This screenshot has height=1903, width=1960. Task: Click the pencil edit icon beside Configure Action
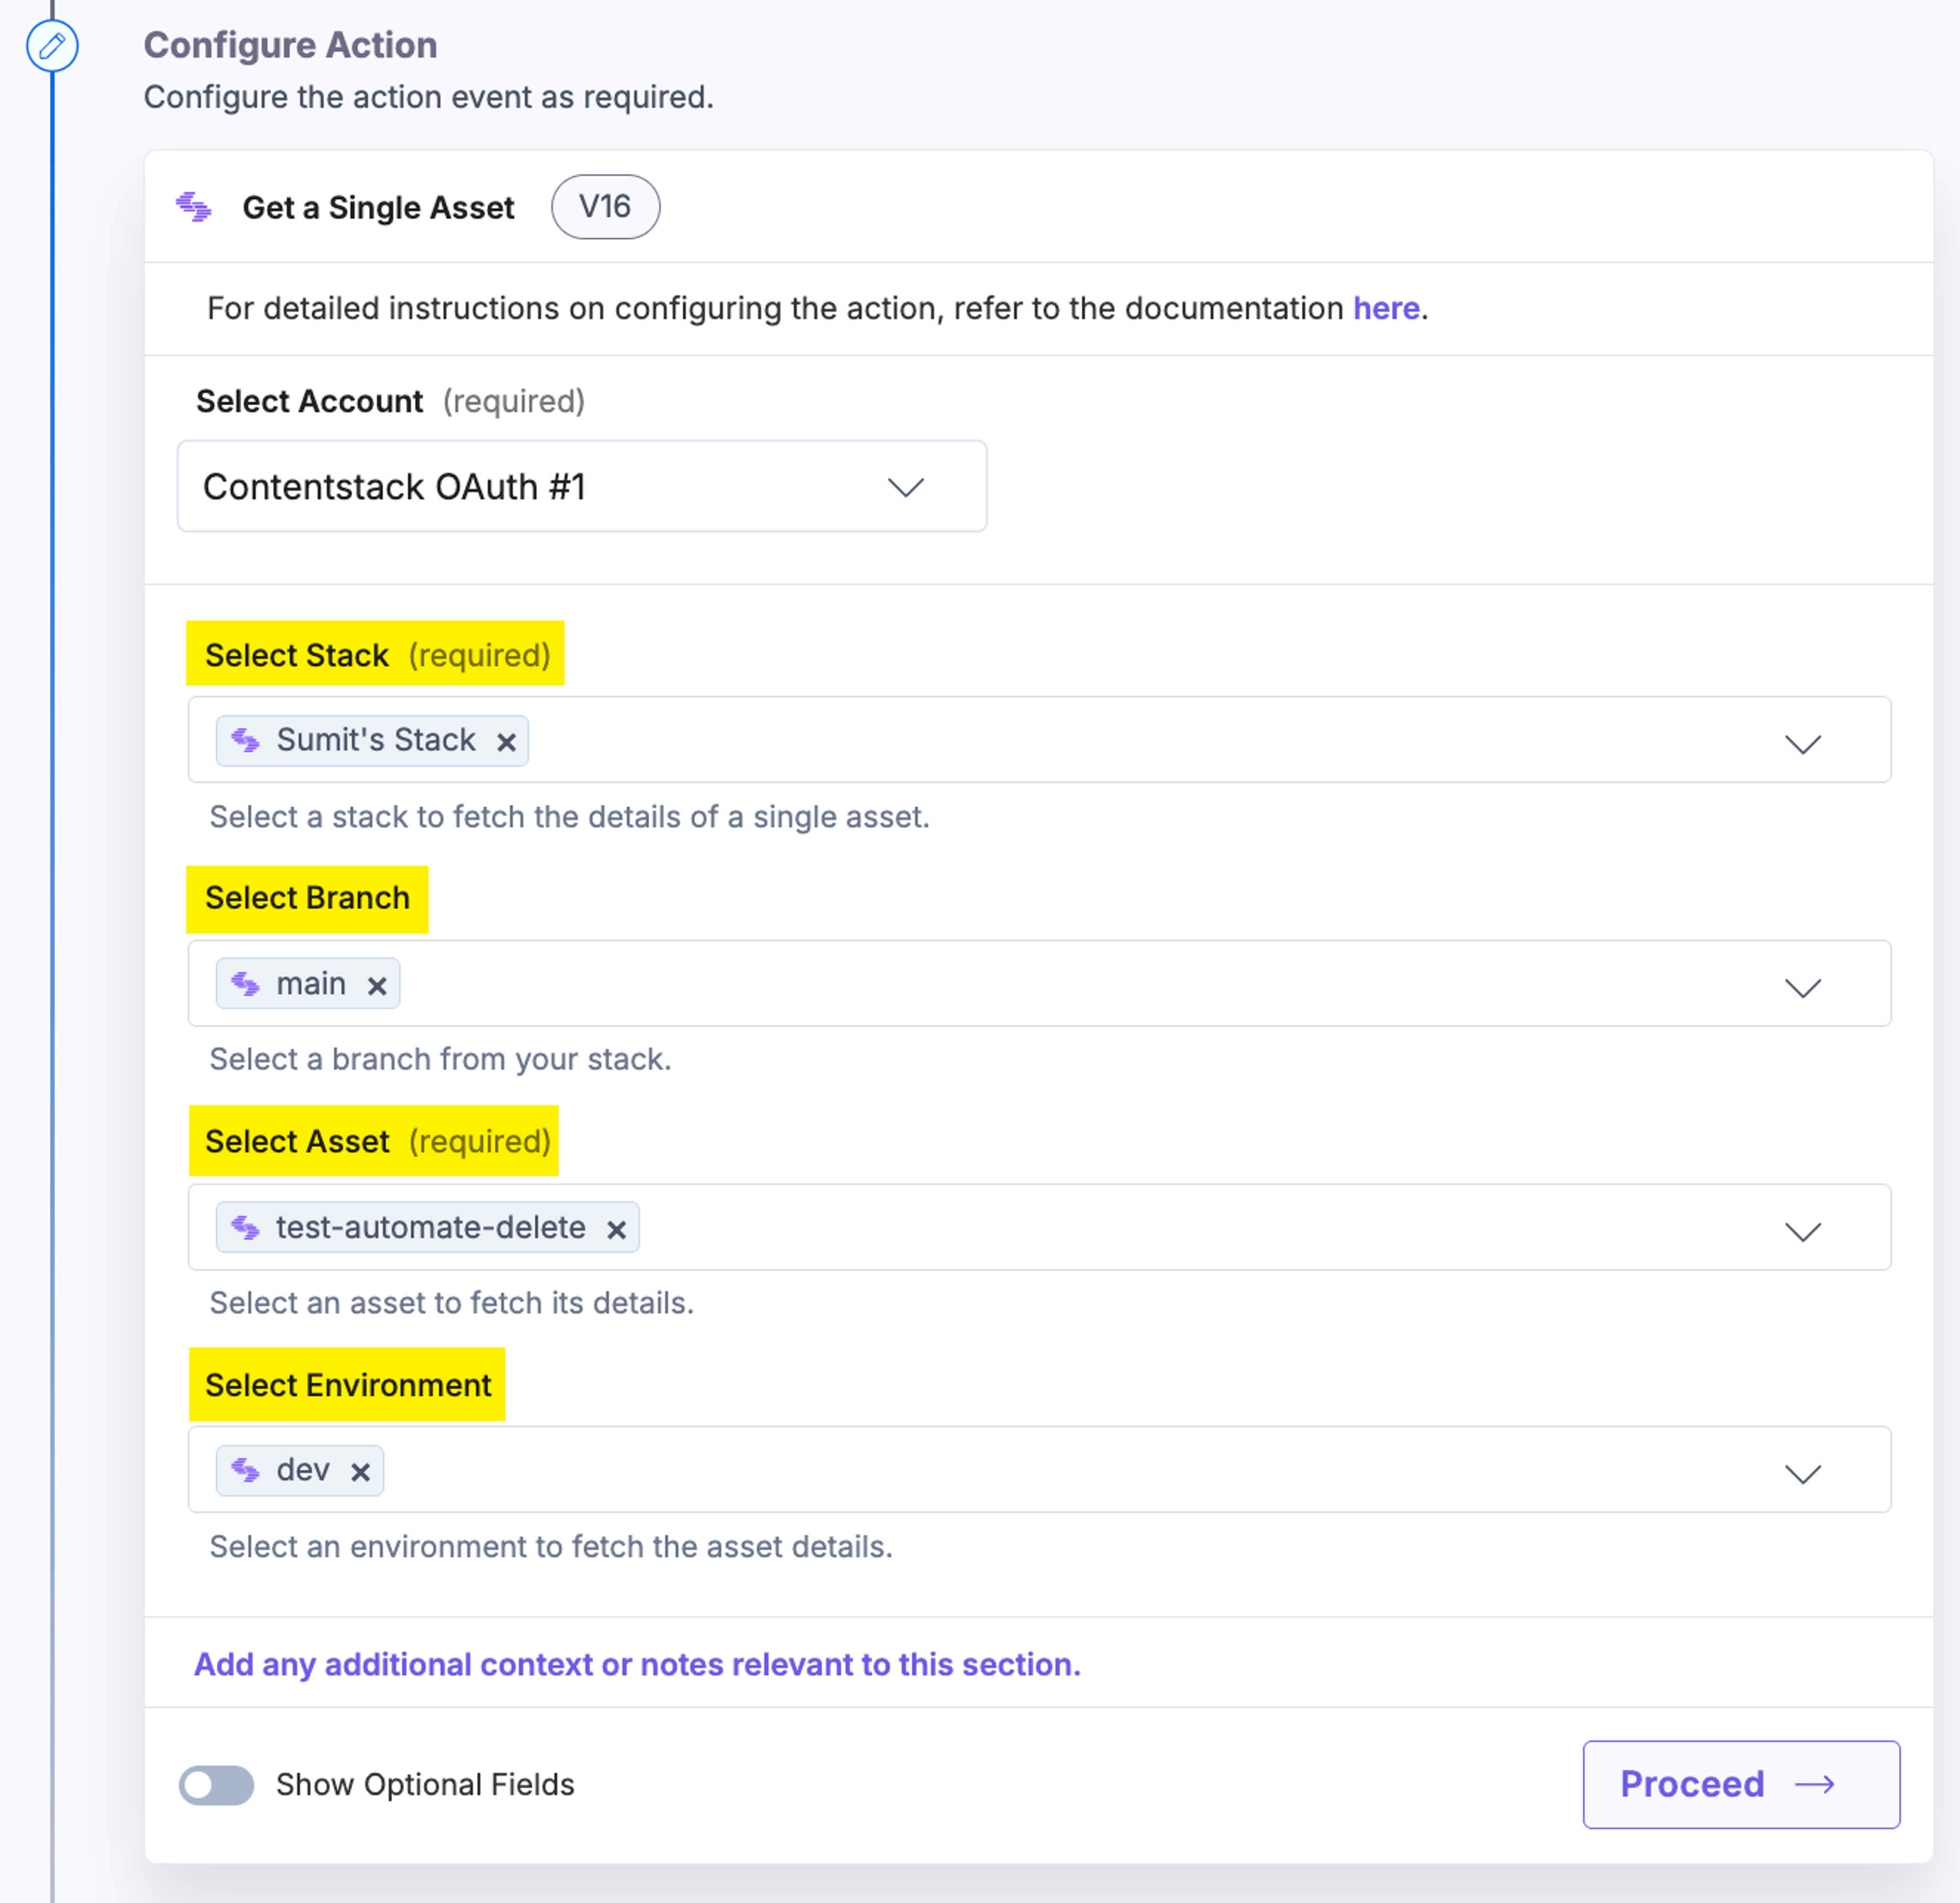click(52, 45)
